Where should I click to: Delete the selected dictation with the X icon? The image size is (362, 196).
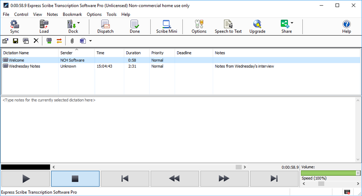(36, 41)
